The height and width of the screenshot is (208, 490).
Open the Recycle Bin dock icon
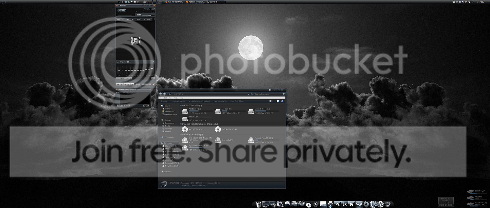(x=259, y=204)
